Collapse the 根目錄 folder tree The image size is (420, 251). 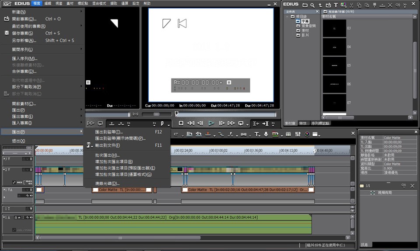point(287,17)
